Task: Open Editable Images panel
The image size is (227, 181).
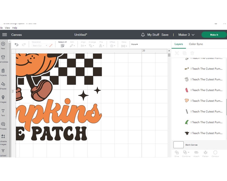Action: coord(3,140)
